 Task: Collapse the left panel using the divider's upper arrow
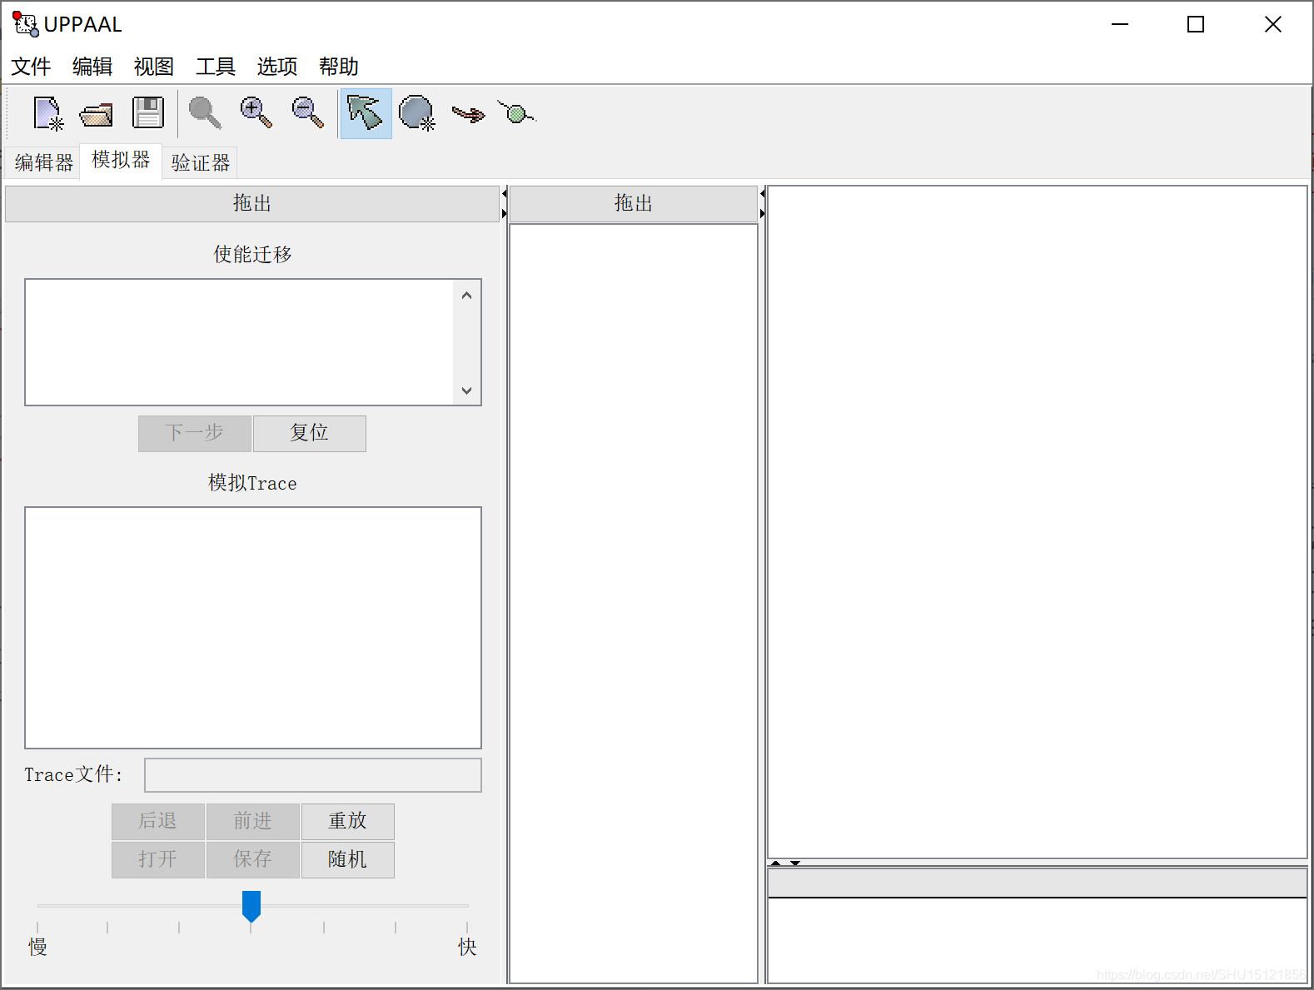pos(504,194)
